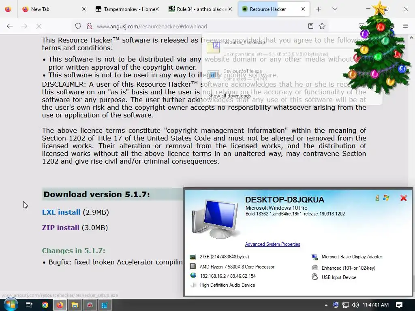The image size is (415, 311).
Task: Click the Build 18362.1 version string
Action: 295,214
